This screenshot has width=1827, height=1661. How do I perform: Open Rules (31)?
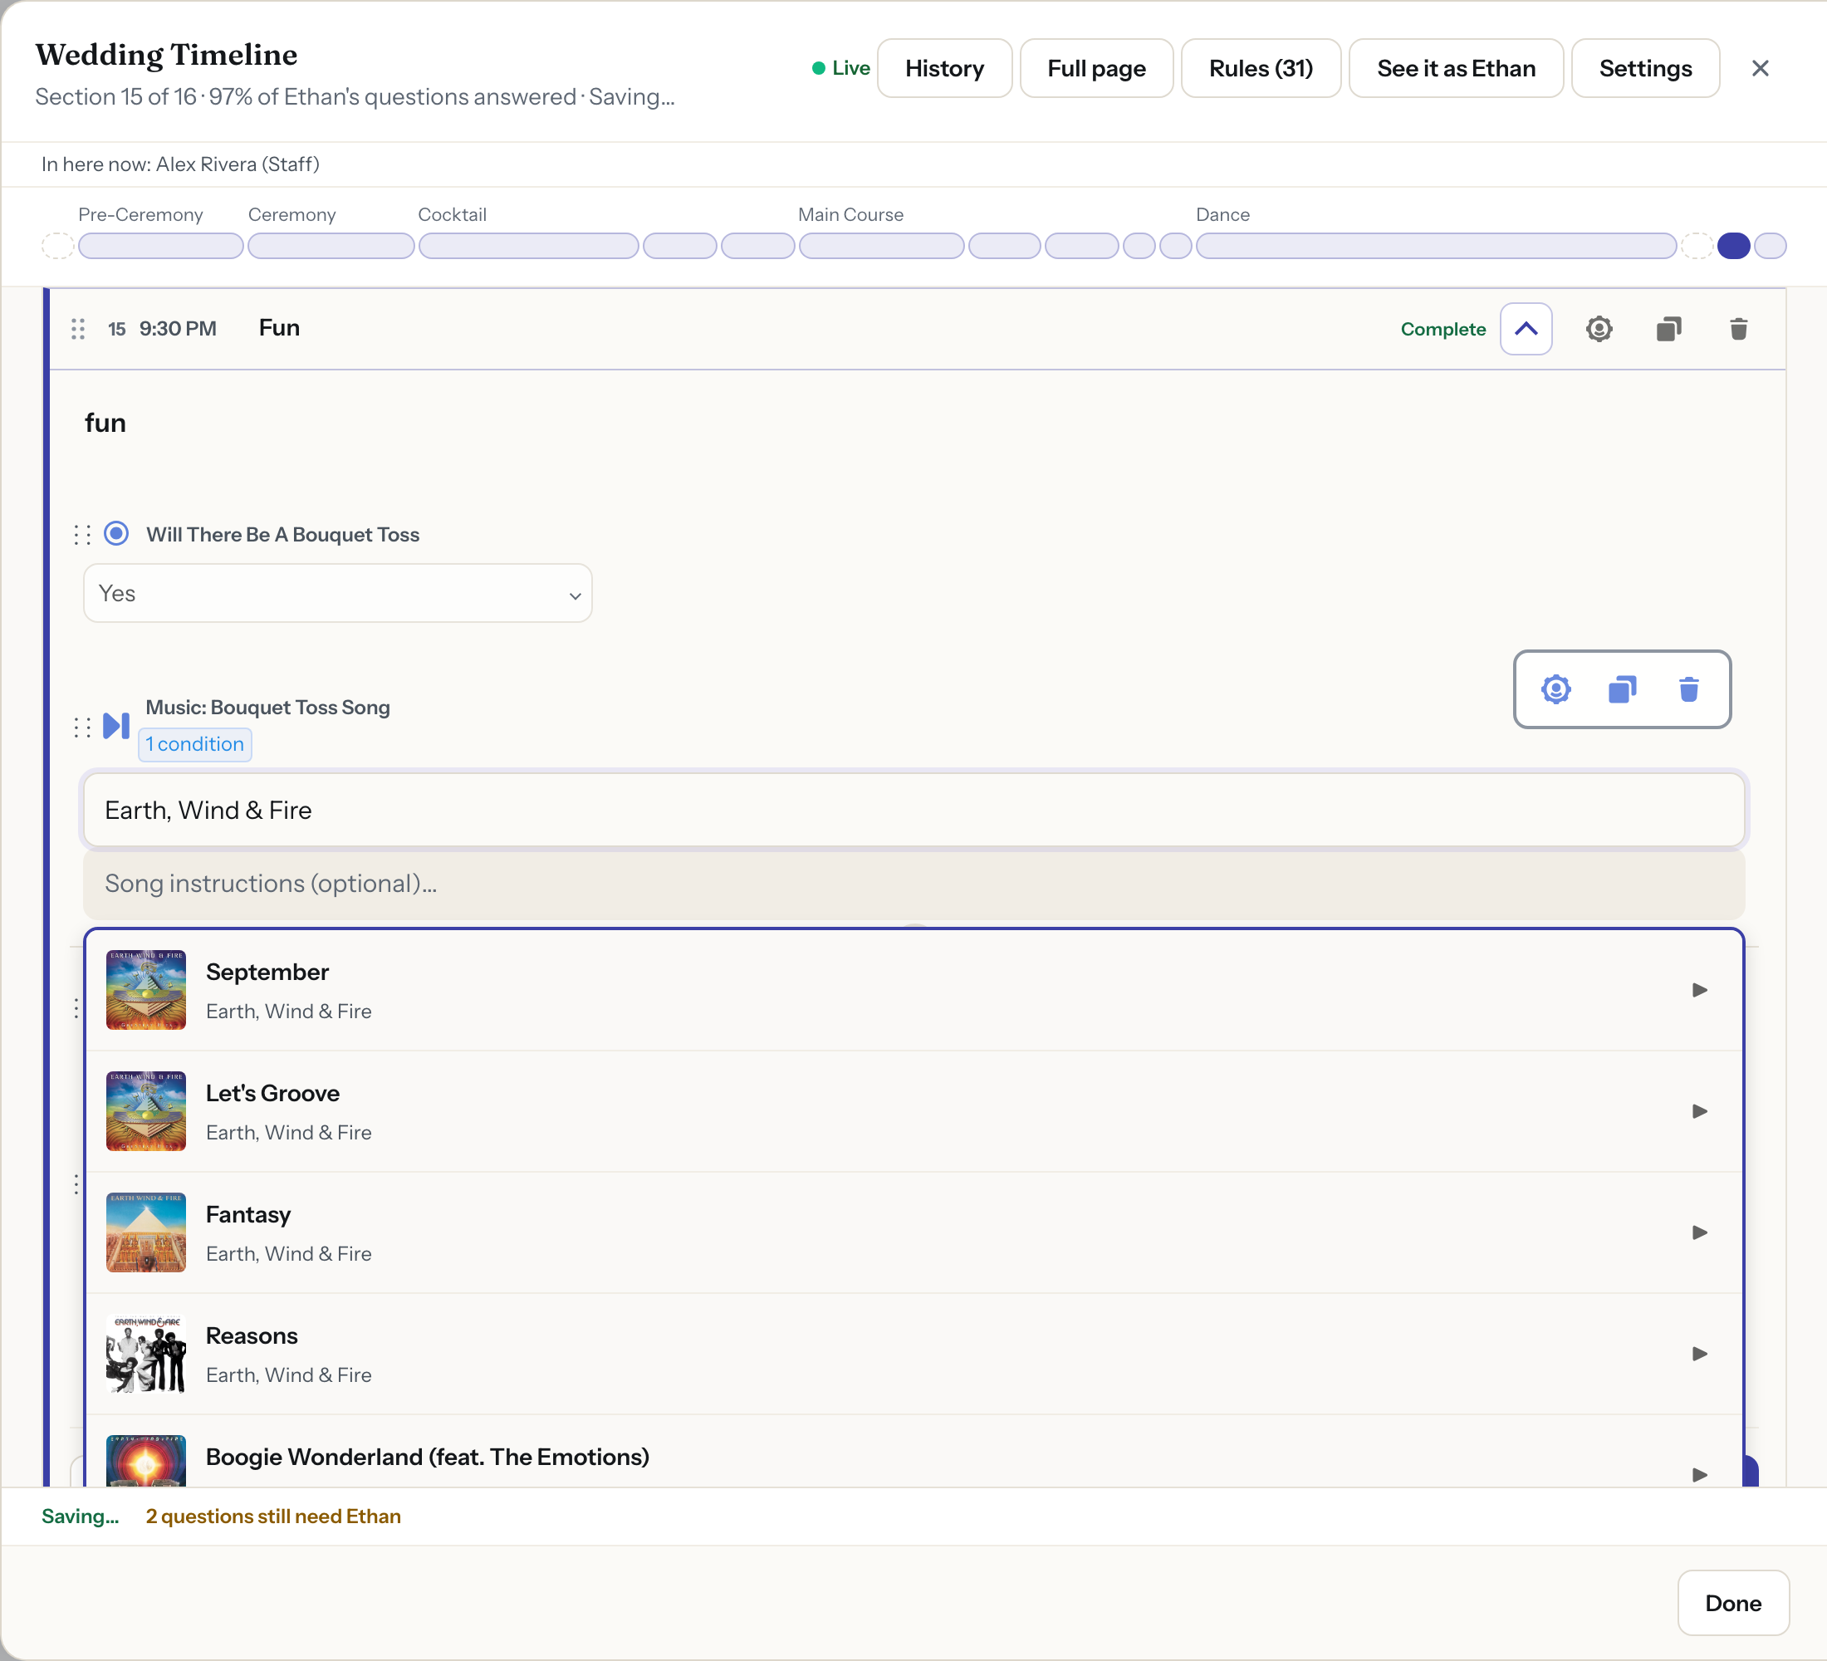[x=1261, y=68]
